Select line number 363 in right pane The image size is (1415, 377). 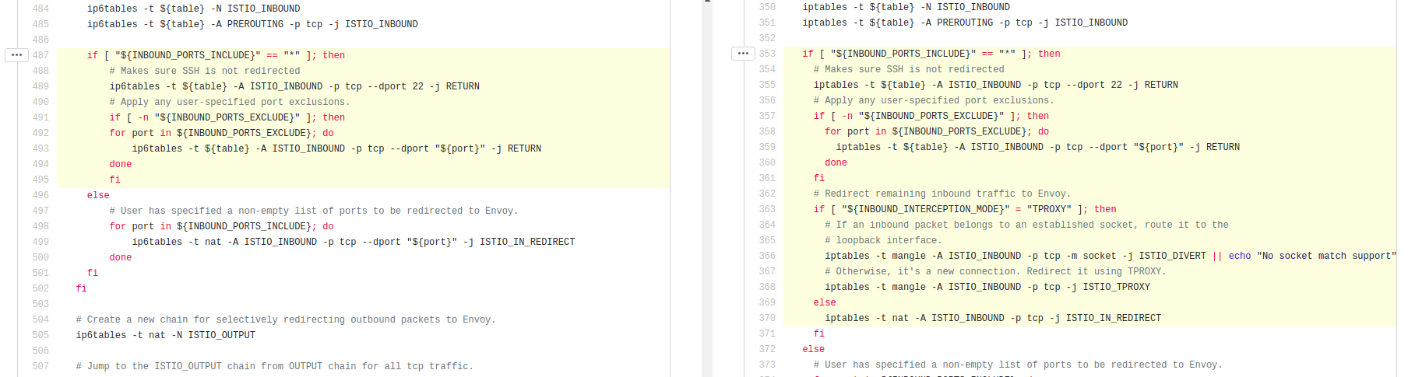(767, 209)
